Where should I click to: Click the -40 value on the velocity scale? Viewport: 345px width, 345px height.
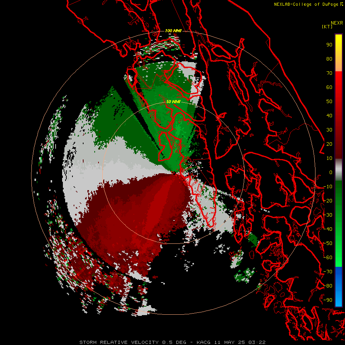coord(328,229)
